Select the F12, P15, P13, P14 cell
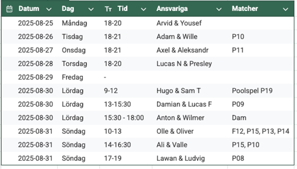Viewport: 297px width, 169px height. tap(260, 131)
